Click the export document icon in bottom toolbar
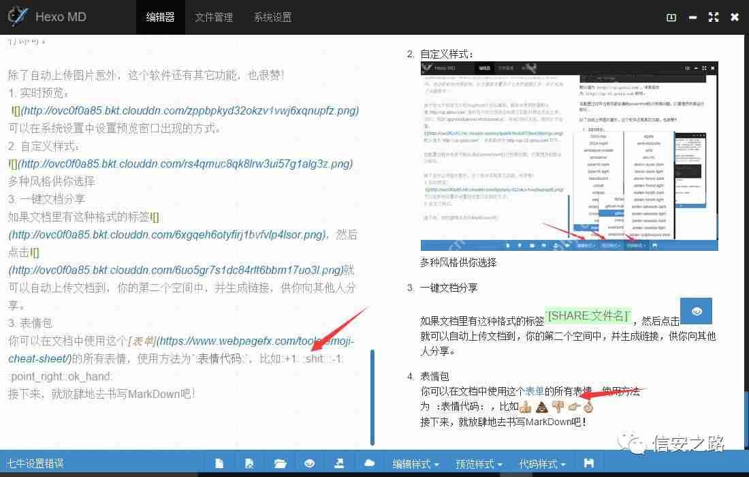 point(249,463)
